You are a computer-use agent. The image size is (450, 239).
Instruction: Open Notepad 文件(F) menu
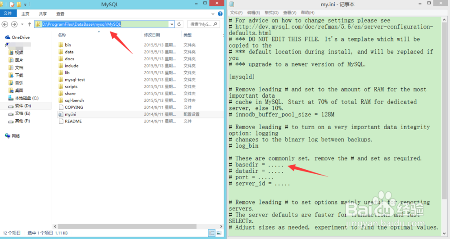(x=236, y=13)
